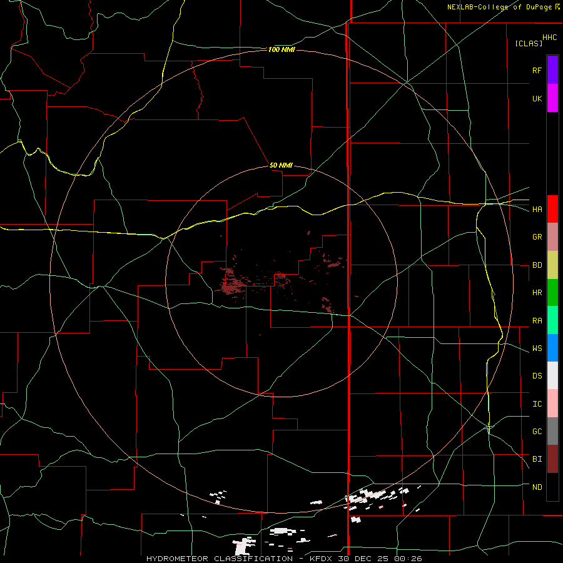Click the WS legend label

click(x=537, y=348)
